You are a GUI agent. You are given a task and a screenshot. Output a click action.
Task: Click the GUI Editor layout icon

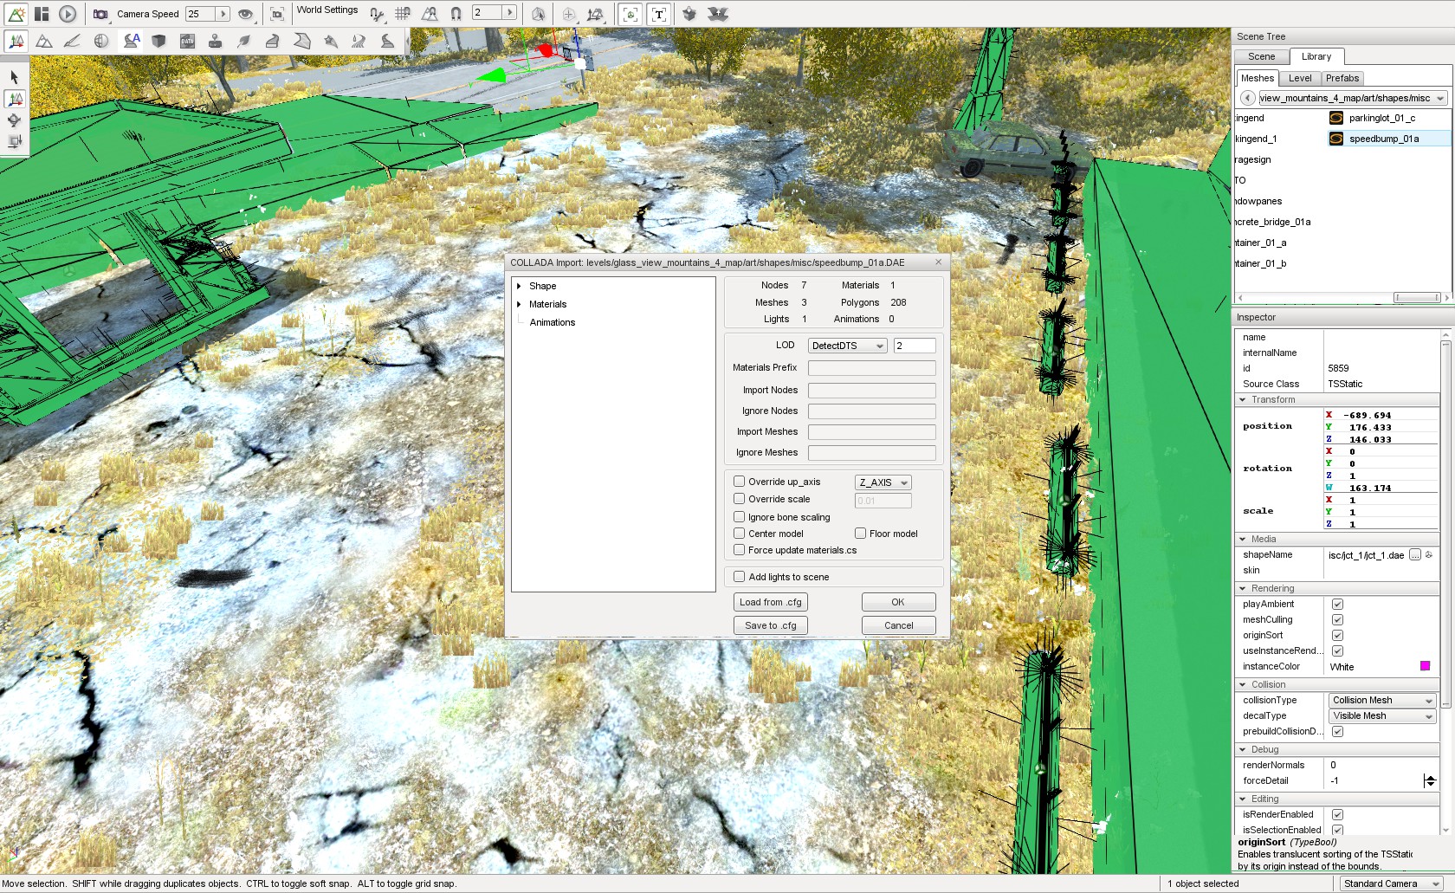point(42,14)
